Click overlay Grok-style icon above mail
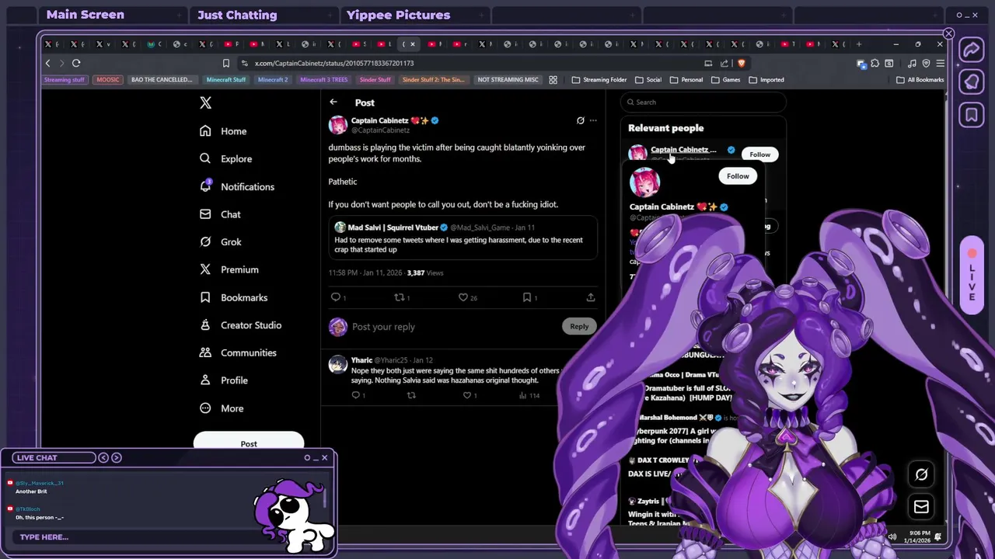The width and height of the screenshot is (995, 559). [921, 474]
